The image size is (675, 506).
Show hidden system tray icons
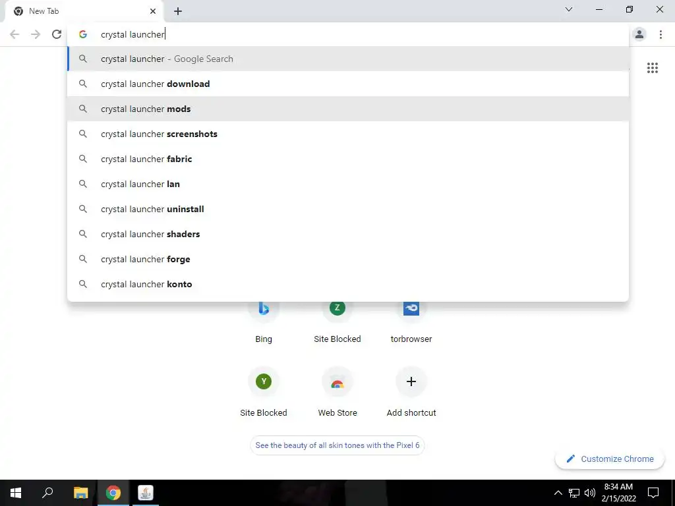click(558, 493)
